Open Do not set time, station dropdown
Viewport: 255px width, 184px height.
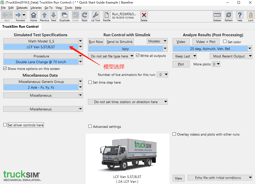(128, 102)
